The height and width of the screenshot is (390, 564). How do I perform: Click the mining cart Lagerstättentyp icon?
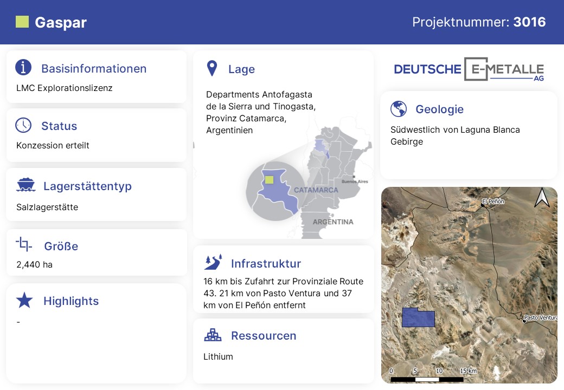coord(24,185)
